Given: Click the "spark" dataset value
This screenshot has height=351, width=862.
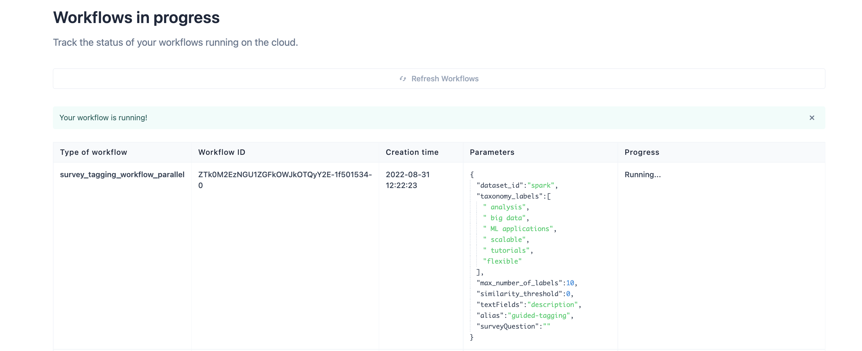Looking at the screenshot, I should (x=541, y=185).
